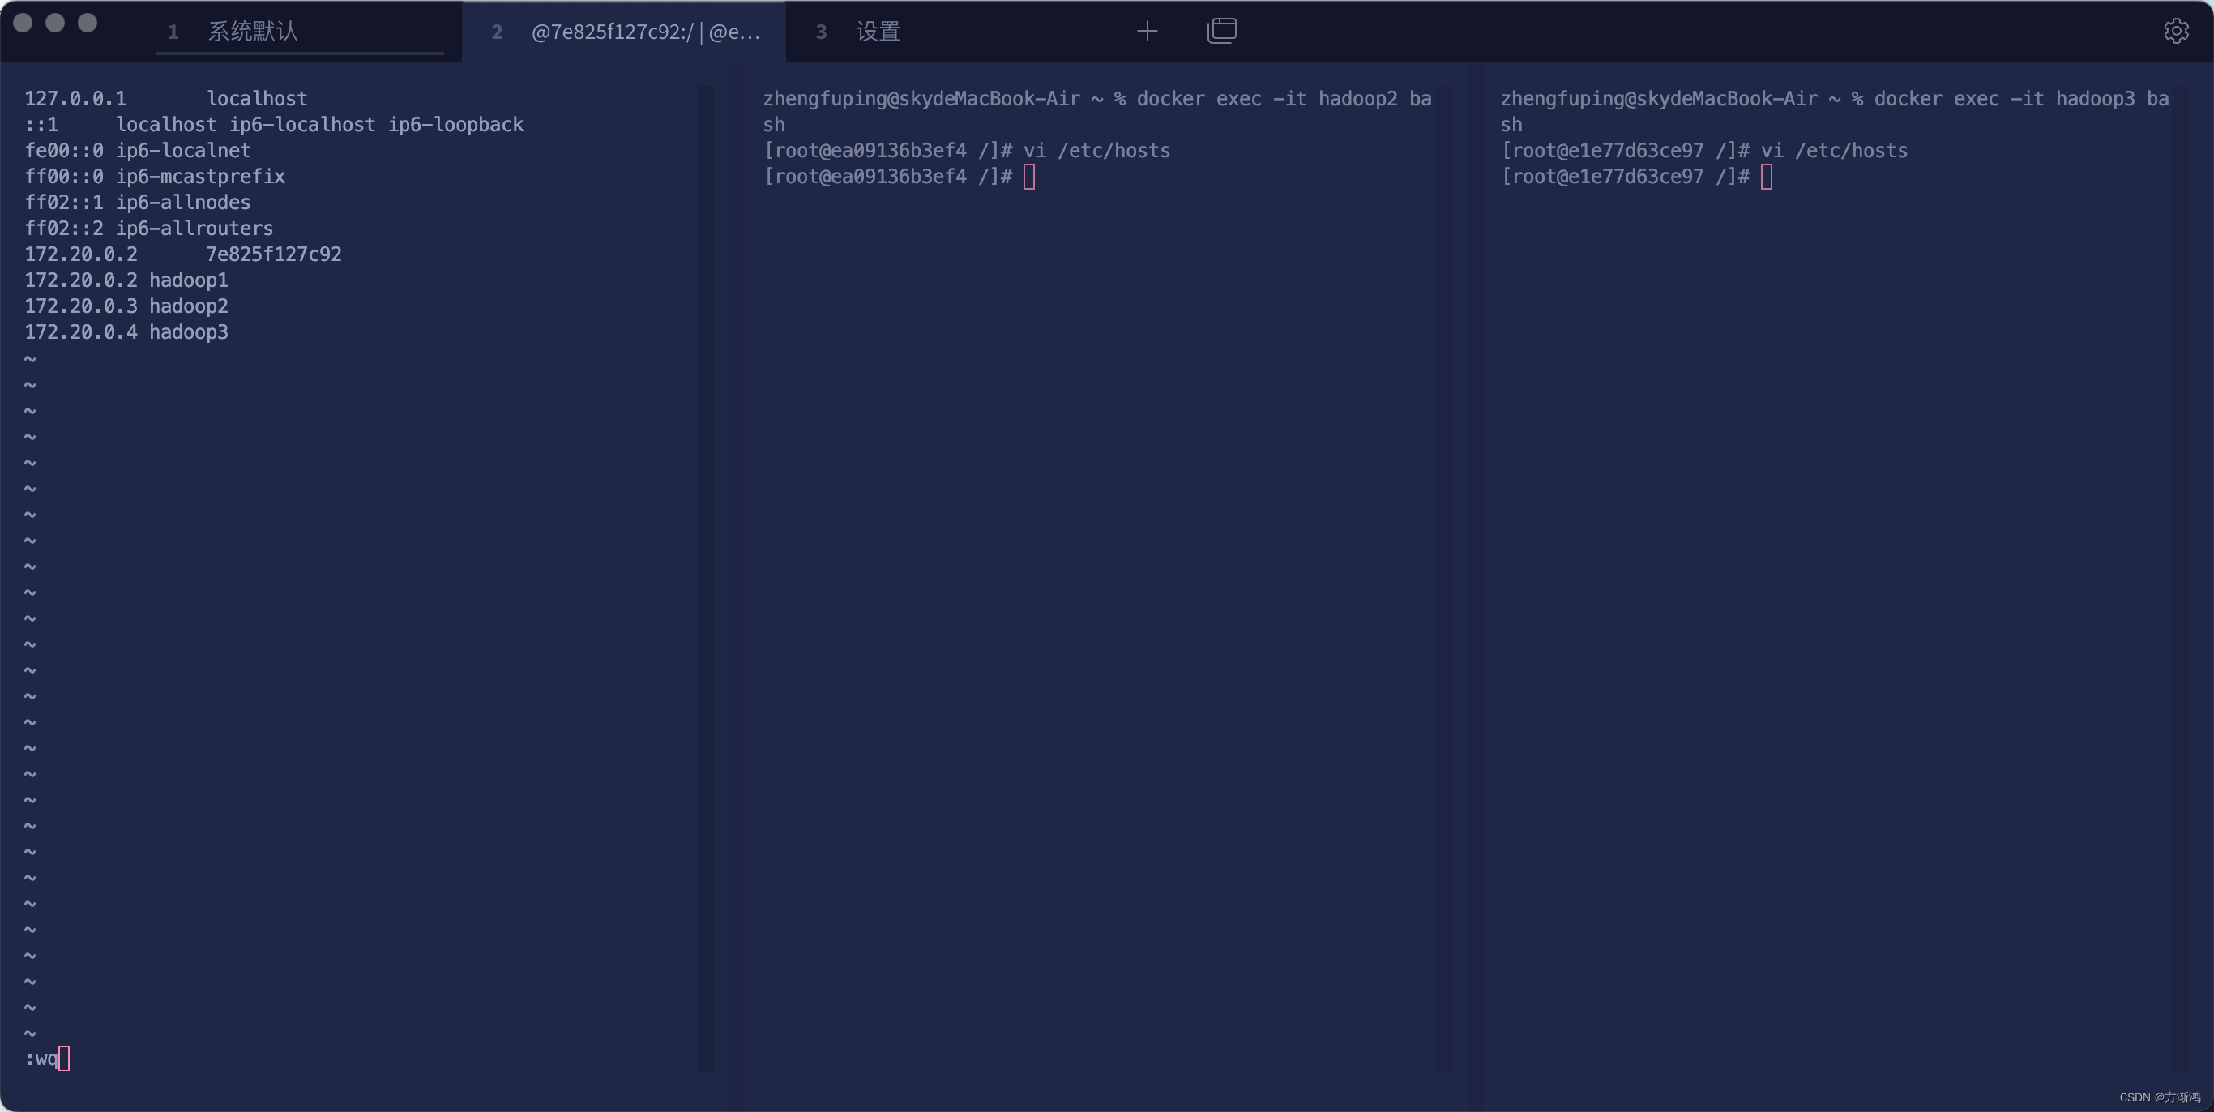
Task: Click the plus icon to add new tab
Action: pos(1147,32)
